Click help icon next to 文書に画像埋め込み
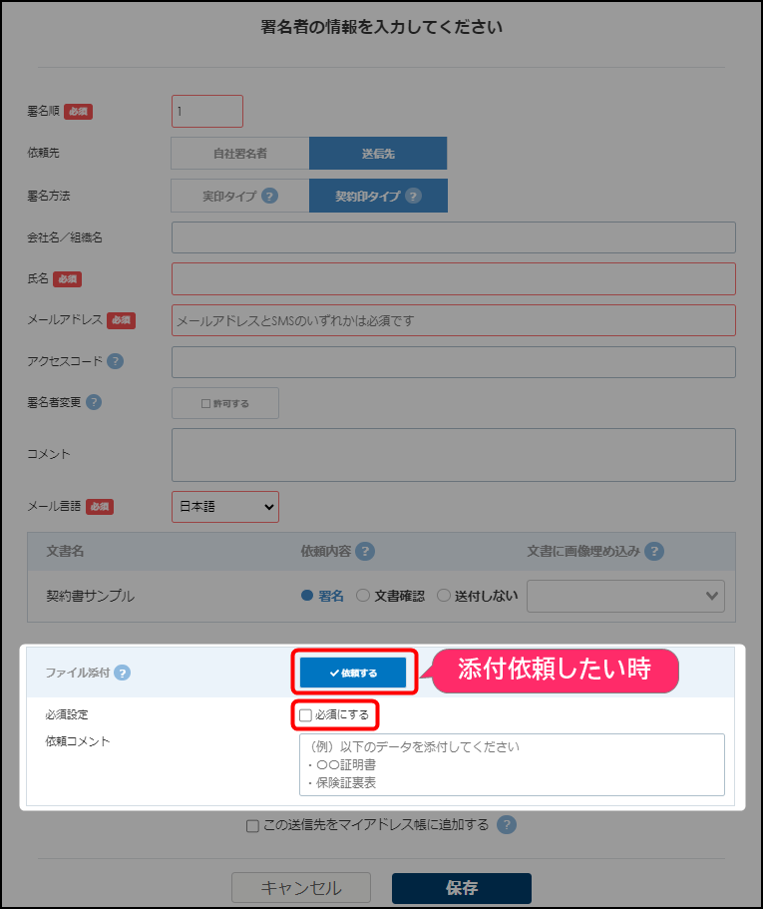This screenshot has width=763, height=909. point(654,552)
